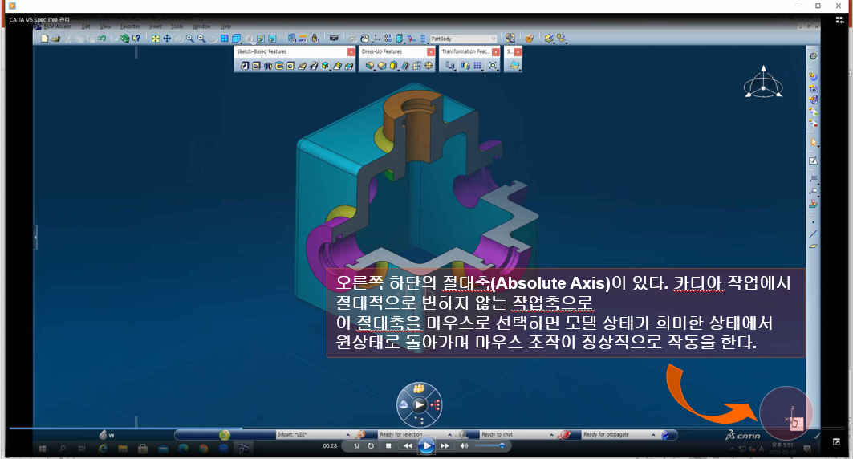This screenshot has width=853, height=459.
Task: Click the Zoom In magnifier icon
Action: [189, 38]
